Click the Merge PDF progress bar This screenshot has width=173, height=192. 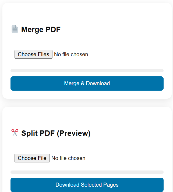coord(87,71)
